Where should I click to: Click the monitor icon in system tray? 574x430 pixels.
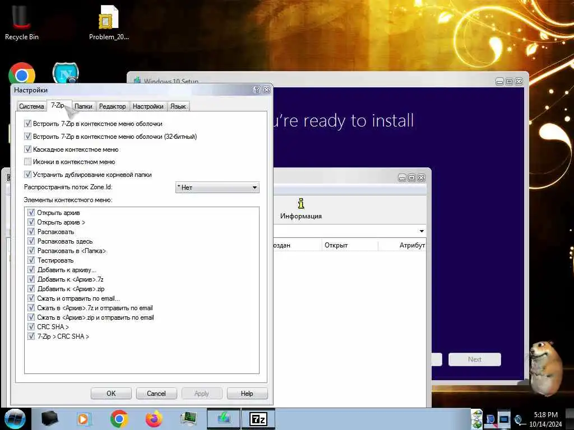coord(504,419)
